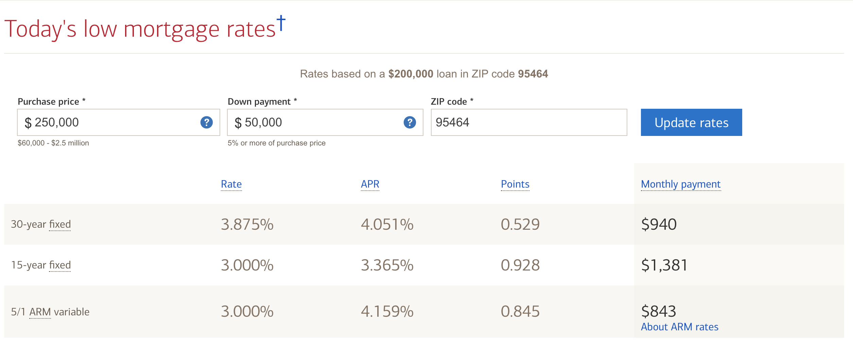Click the 'Down payment *' field label

pos(262,102)
